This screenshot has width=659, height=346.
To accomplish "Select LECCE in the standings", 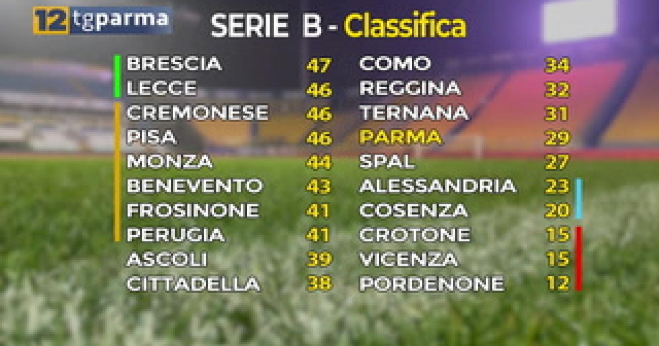I will [x=161, y=88].
